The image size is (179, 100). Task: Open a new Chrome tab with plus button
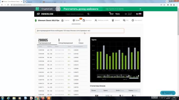pos(25,2)
